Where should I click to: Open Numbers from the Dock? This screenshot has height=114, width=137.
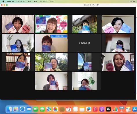click(x=115, y=109)
